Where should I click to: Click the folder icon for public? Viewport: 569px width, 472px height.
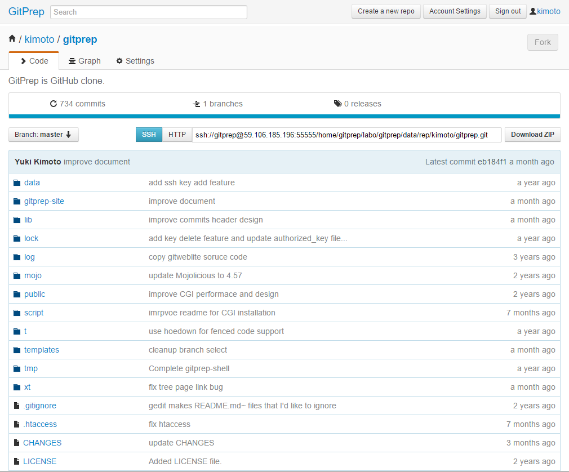[17, 294]
